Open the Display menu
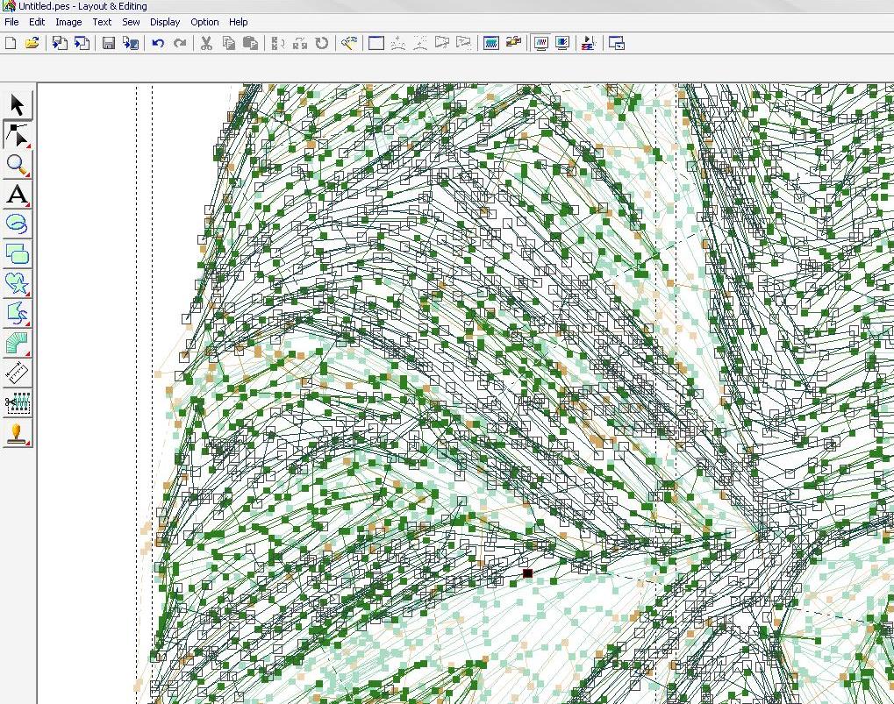Screen dimensions: 894x704 pyautogui.click(x=165, y=22)
